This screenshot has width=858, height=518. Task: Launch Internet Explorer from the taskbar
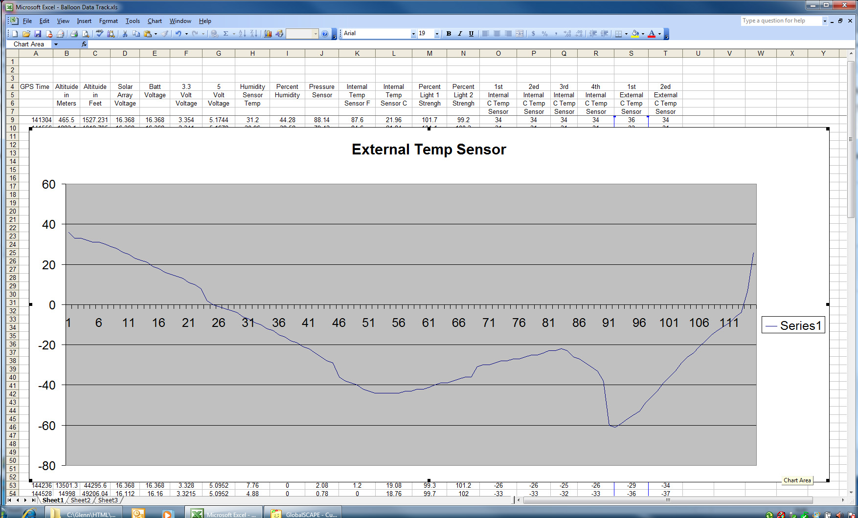click(29, 514)
